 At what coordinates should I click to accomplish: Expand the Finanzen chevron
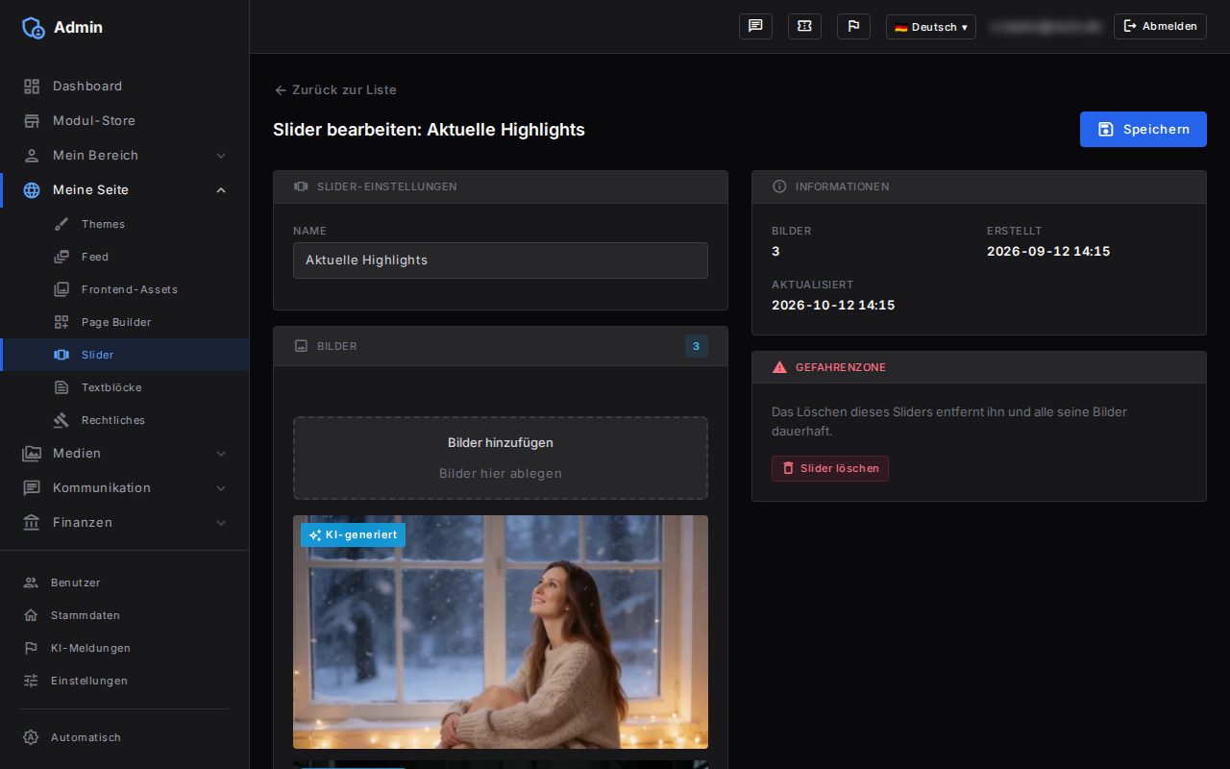(x=221, y=523)
